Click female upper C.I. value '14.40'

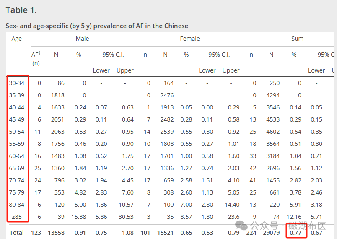click(x=232, y=204)
